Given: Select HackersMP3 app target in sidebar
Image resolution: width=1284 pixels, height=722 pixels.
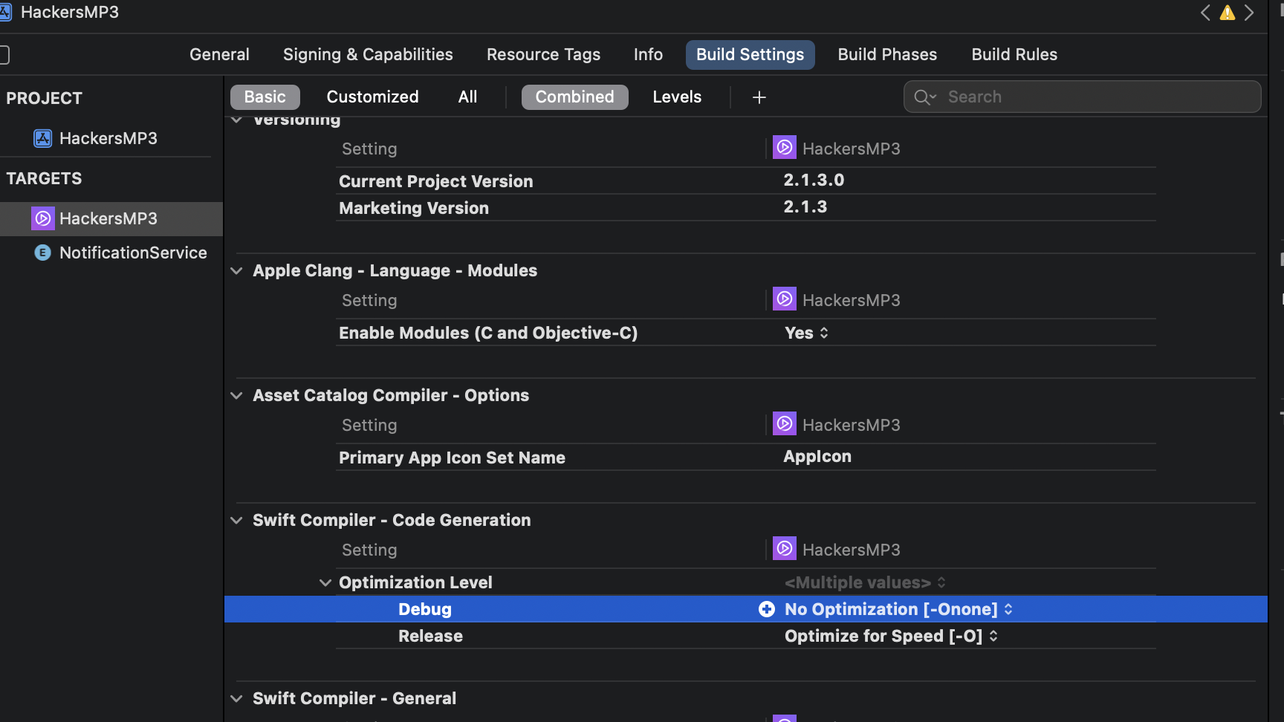Looking at the screenshot, I should click(108, 218).
